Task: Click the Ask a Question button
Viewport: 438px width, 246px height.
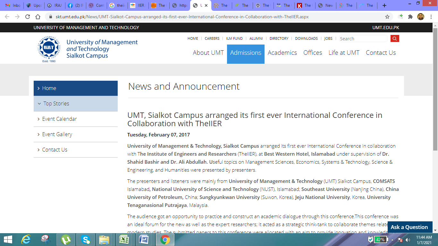Action: point(409,227)
